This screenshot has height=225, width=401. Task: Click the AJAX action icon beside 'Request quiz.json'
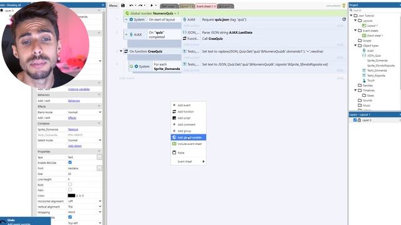pyautogui.click(x=185, y=19)
